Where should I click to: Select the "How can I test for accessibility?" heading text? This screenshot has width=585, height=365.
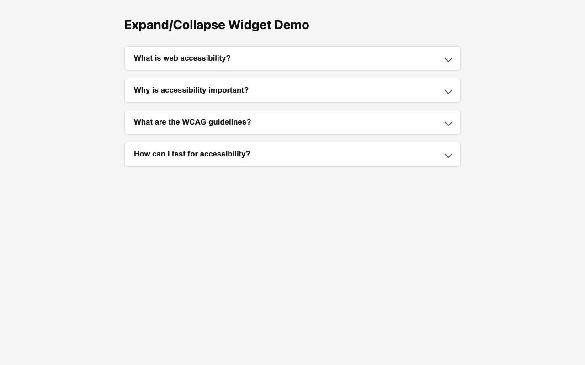192,154
